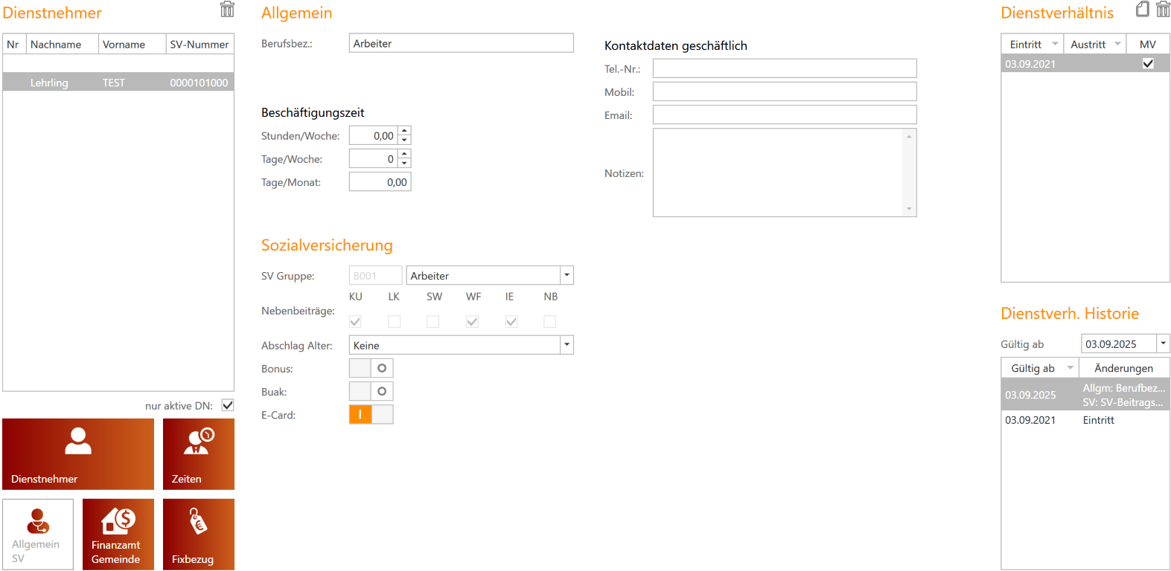The height and width of the screenshot is (571, 1171).
Task: Click the Eintritt column header
Action: click(x=1025, y=45)
